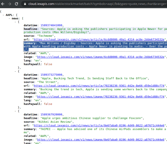Open article link ending d59e1d88cf74
167x144 pixels.
(99, 86)
